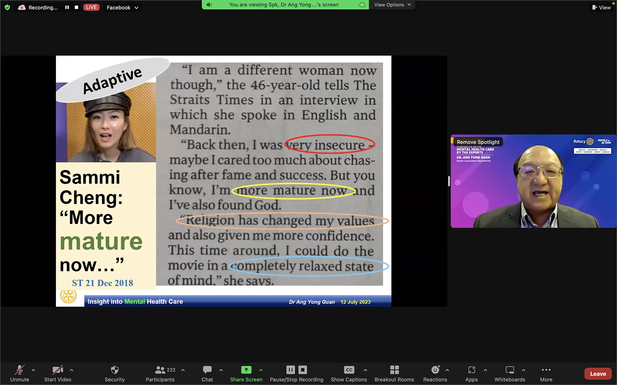
Task: Show closed captions
Action: pos(349,373)
